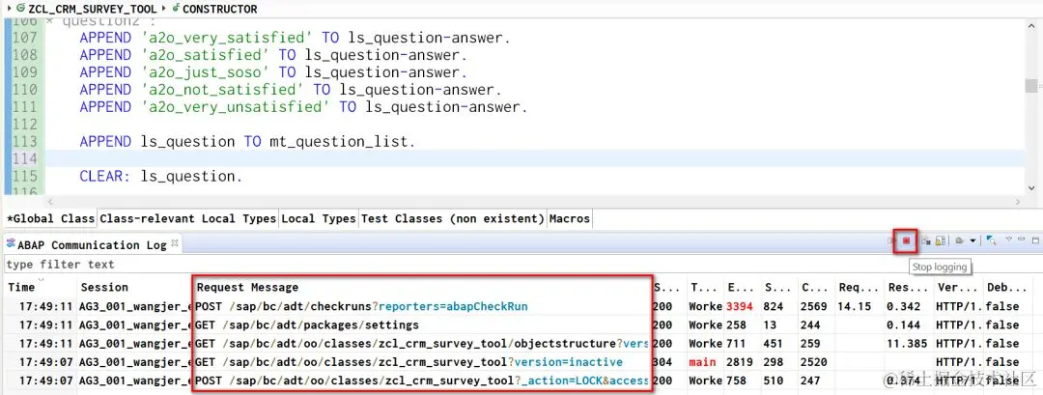The image size is (1043, 395).
Task: Open the Local Types tab
Action: 319,218
